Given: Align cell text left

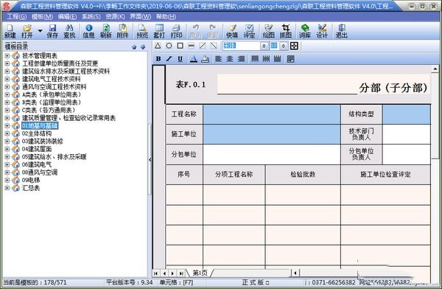Looking at the screenshot, I should coord(219,59).
